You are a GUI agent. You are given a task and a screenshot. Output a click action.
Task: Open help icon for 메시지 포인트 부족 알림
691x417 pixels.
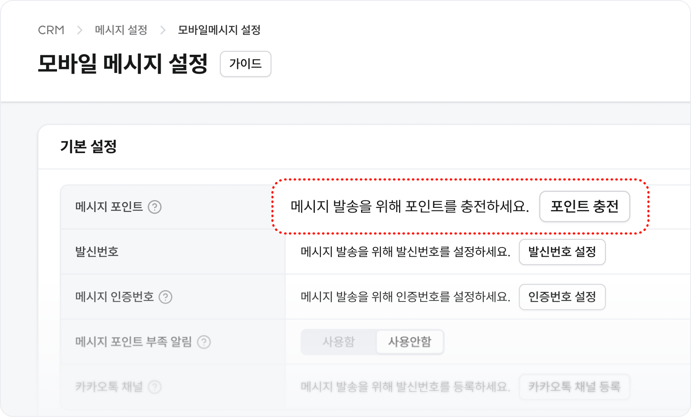pyautogui.click(x=204, y=342)
